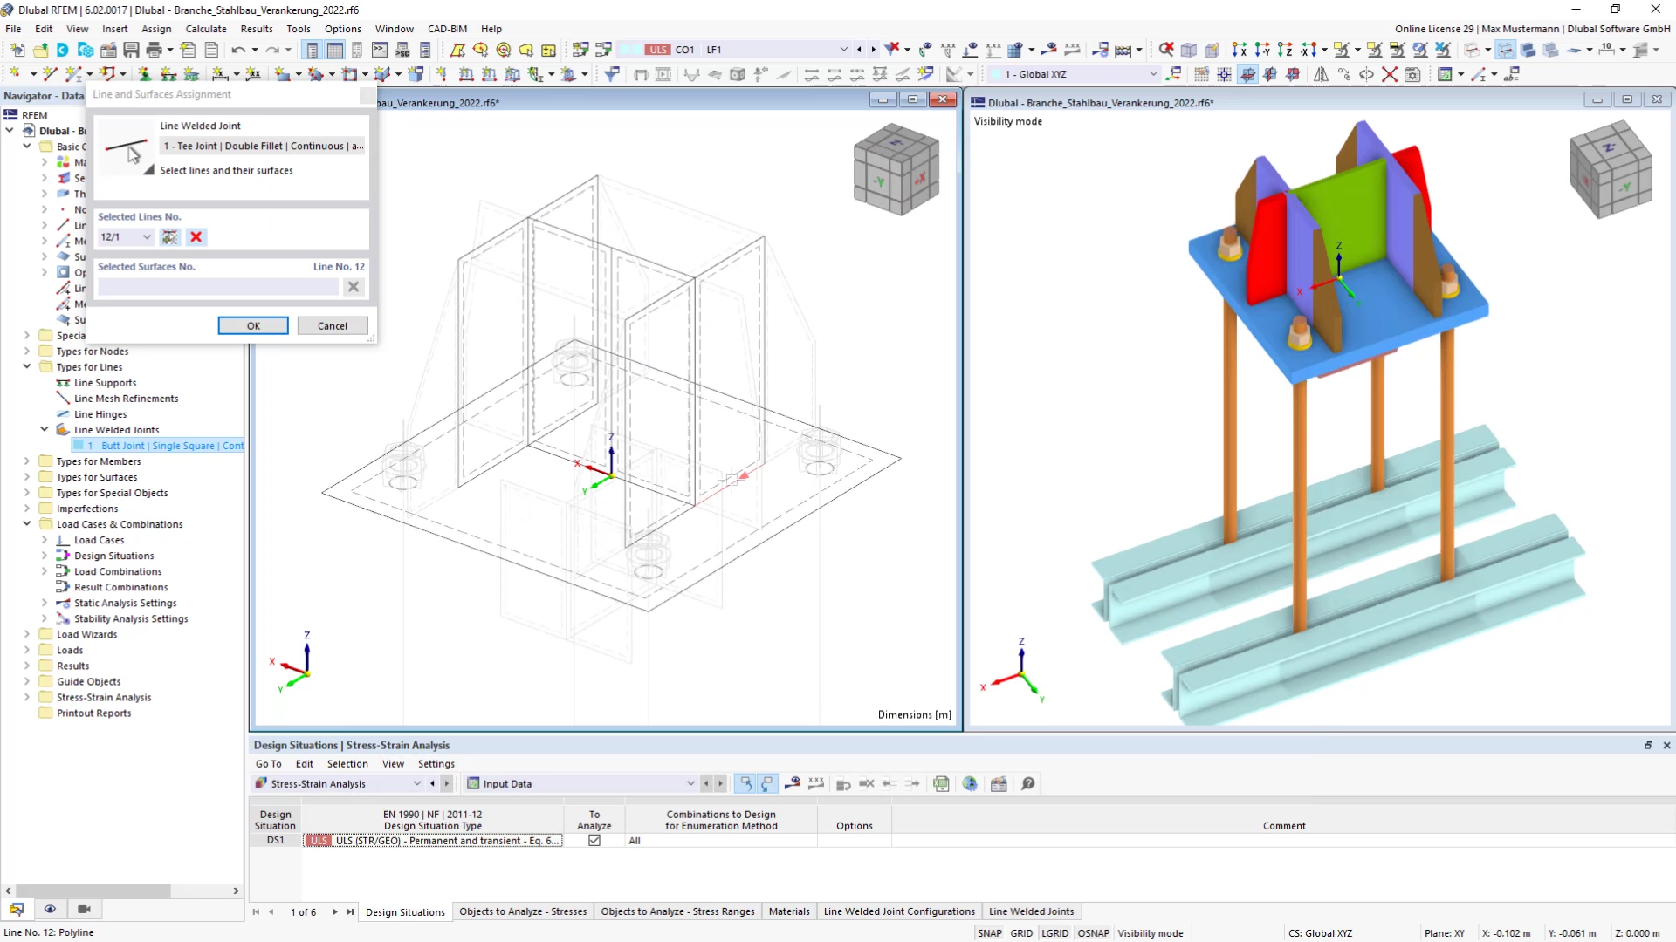The height and width of the screenshot is (942, 1676).
Task: Toggle the Select lines and their surfaces checkbox
Action: tap(148, 170)
